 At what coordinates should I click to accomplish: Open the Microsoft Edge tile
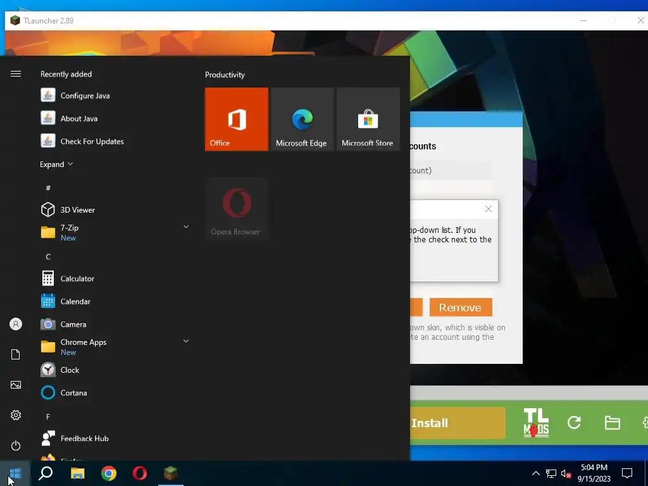click(302, 119)
